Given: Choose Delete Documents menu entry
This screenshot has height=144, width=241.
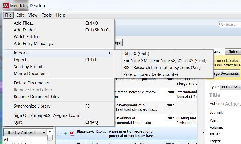Looking at the screenshot, I should [x=59, y=83].
